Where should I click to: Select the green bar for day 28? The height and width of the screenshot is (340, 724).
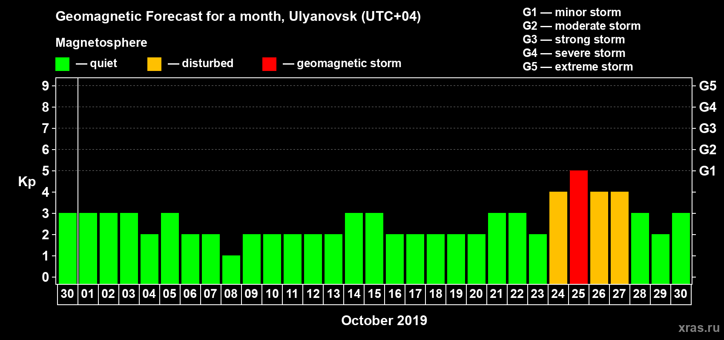point(640,249)
